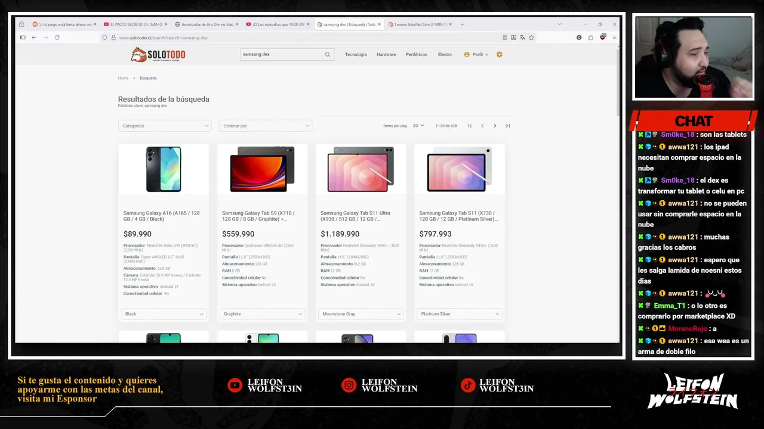
Task: Open the Periféricos menu
Action: tap(417, 54)
